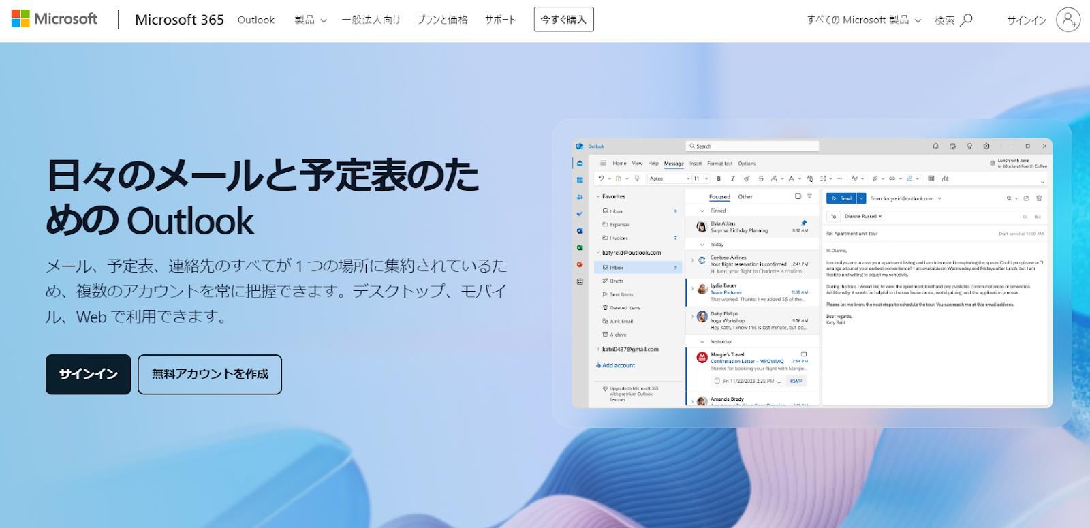Select the Calendar icon in preview's app rail

coord(580,180)
